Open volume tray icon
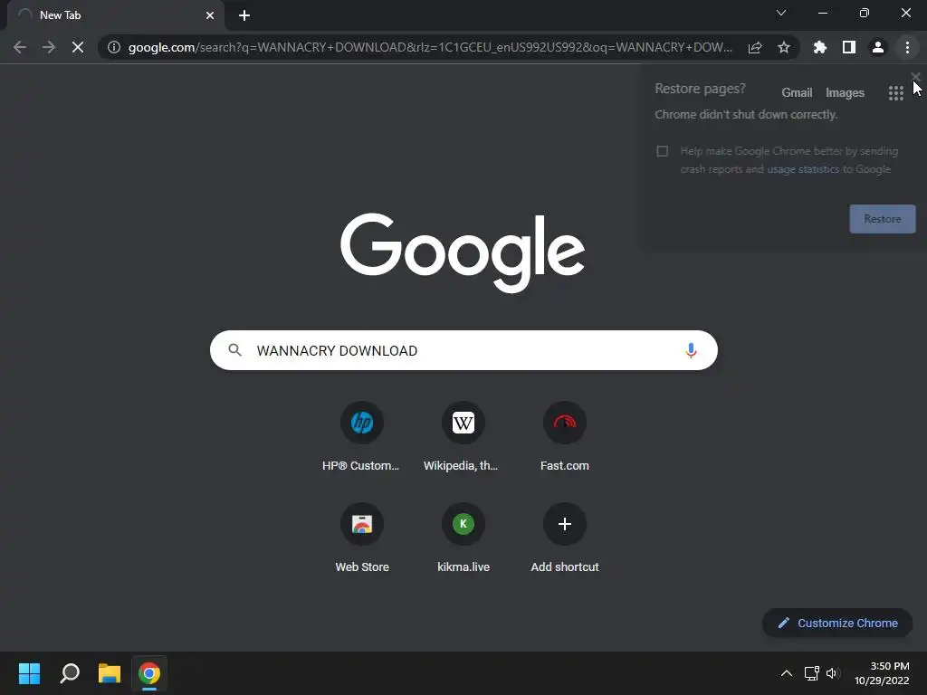This screenshot has width=927, height=695. (x=833, y=673)
